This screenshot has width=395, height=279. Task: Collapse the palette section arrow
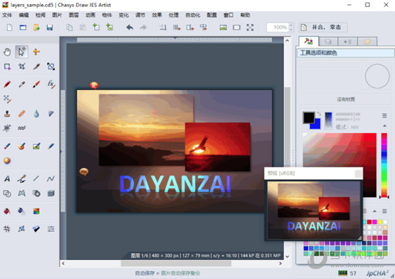tap(375, 211)
